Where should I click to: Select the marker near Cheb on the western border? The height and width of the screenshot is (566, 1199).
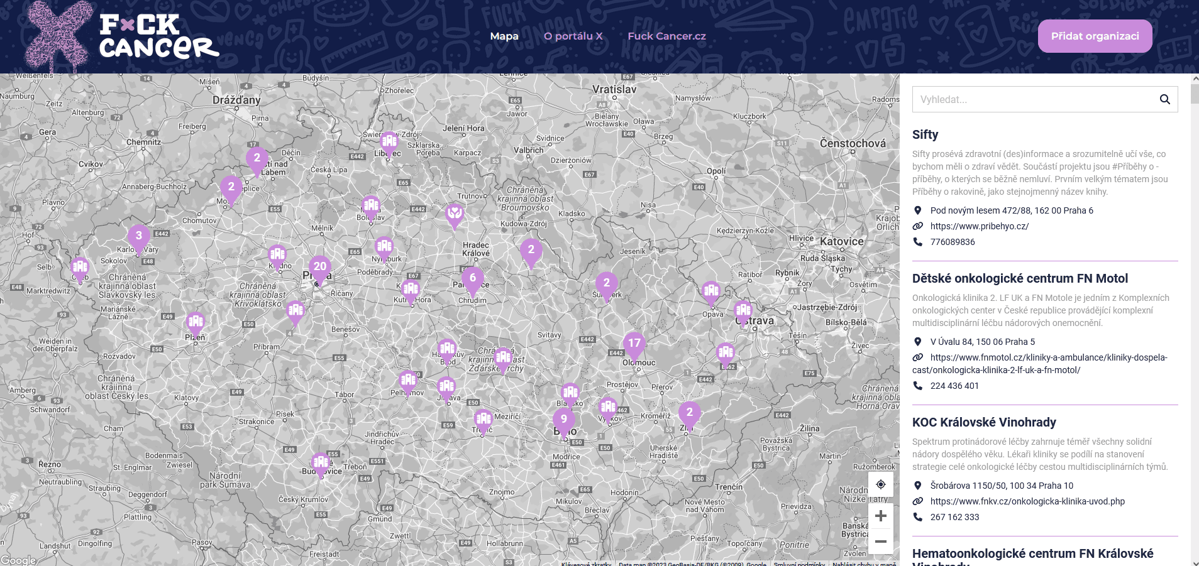click(x=80, y=269)
